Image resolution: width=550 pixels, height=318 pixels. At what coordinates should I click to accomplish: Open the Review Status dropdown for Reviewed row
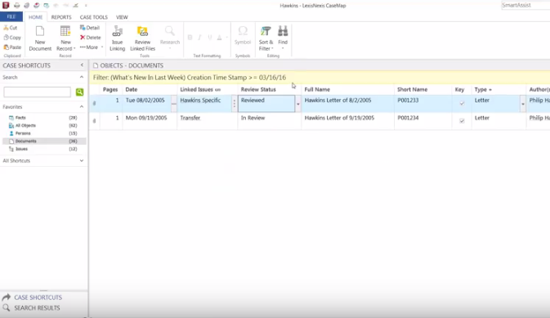(x=297, y=105)
